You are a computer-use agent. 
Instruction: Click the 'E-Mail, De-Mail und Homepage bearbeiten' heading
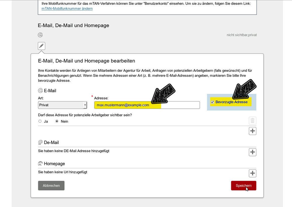86,61
